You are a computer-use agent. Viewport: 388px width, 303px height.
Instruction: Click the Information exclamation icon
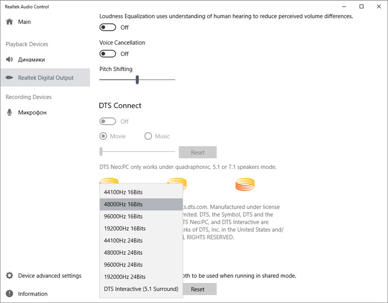click(x=9, y=294)
